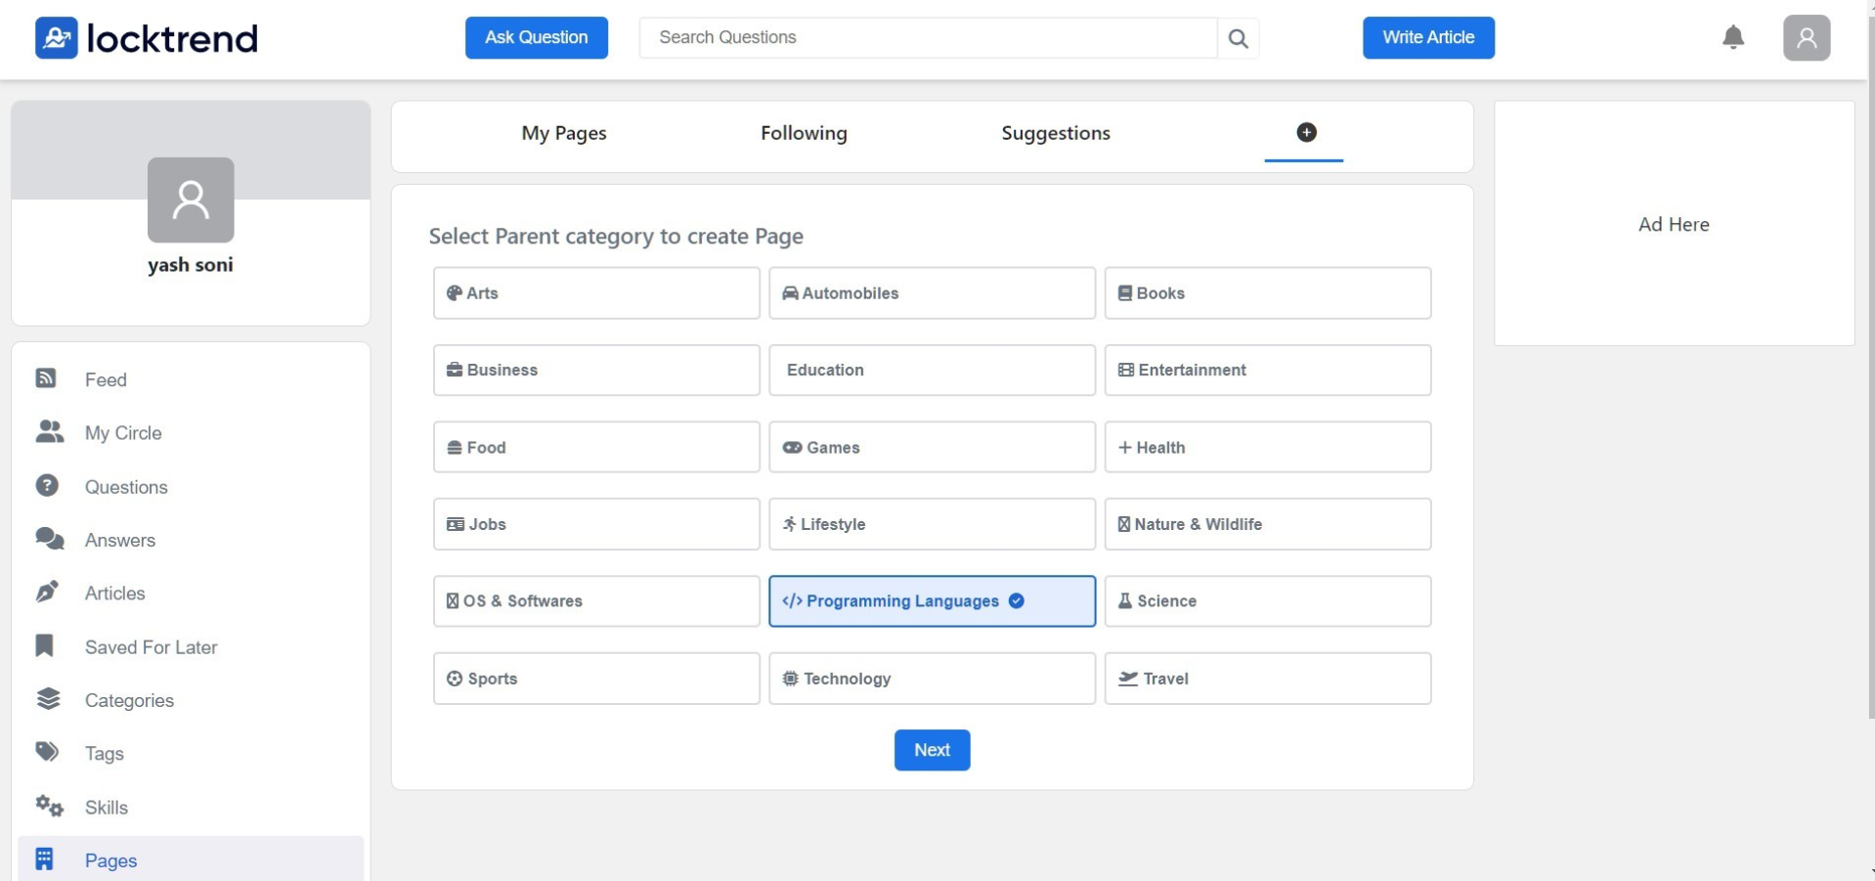Viewport: 1875px width, 881px height.
Task: Click the Ad Here placeholder
Action: point(1673,224)
